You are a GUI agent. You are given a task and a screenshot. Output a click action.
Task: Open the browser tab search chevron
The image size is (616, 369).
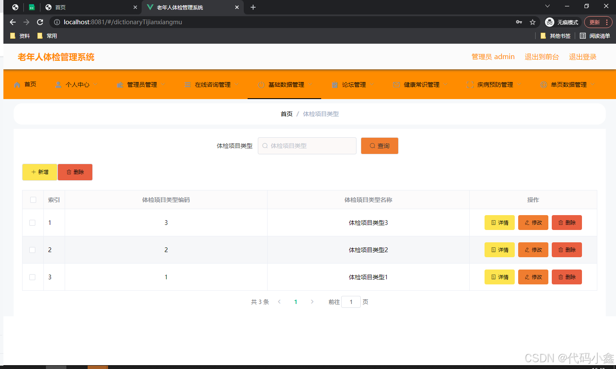coord(548,6)
